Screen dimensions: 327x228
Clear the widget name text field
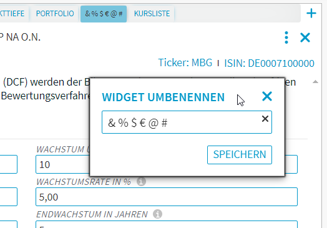click(265, 119)
